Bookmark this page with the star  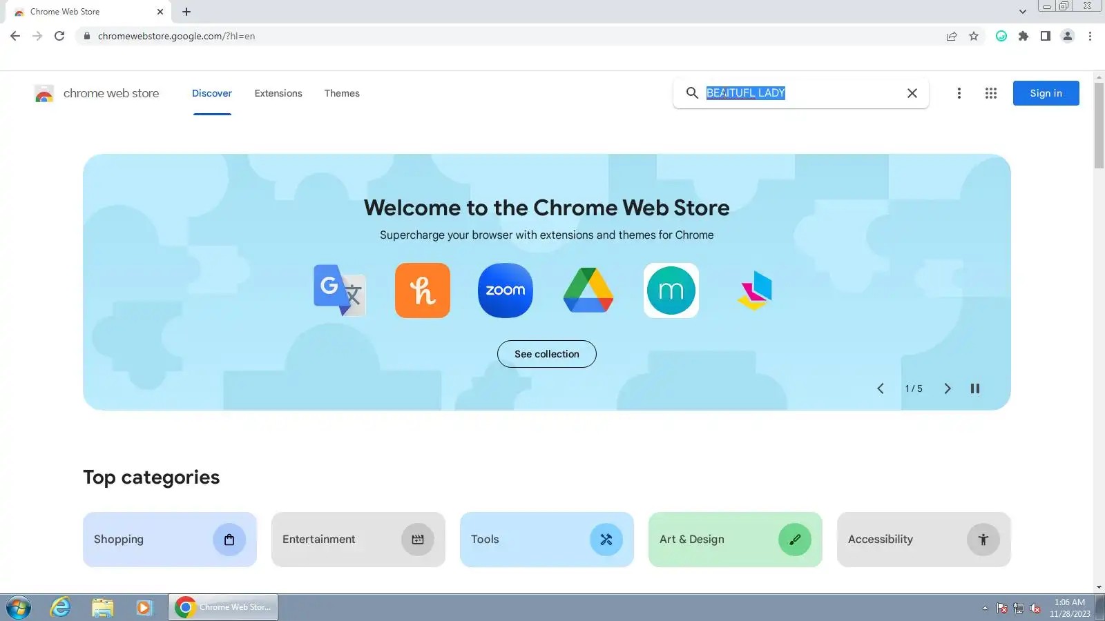point(974,36)
